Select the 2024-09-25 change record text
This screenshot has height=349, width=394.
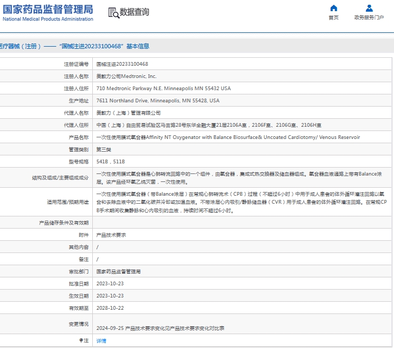[x=160, y=328]
